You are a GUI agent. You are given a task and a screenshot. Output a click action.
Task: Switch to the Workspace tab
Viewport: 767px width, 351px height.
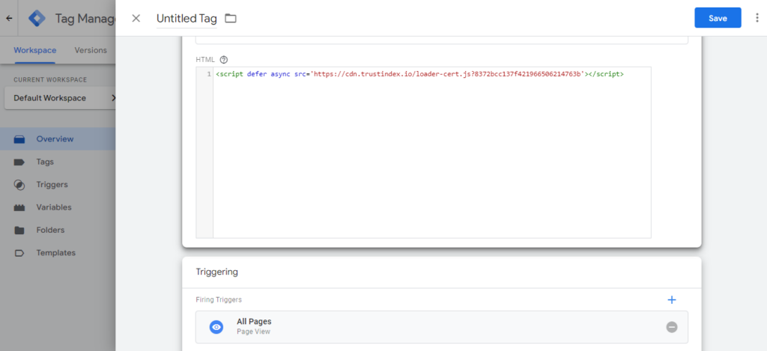34,50
